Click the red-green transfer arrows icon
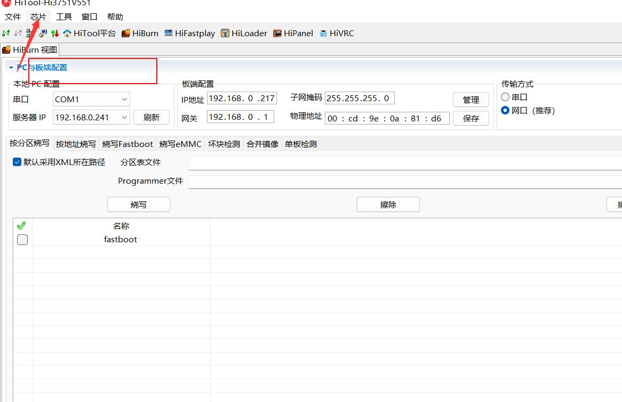Image resolution: width=622 pixels, height=402 pixels. pos(55,33)
